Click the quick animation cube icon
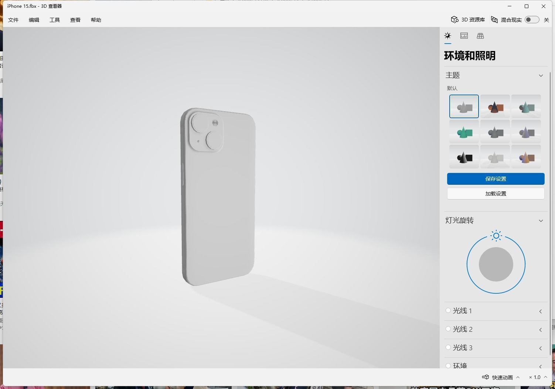This screenshot has height=389, width=555. 486,377
